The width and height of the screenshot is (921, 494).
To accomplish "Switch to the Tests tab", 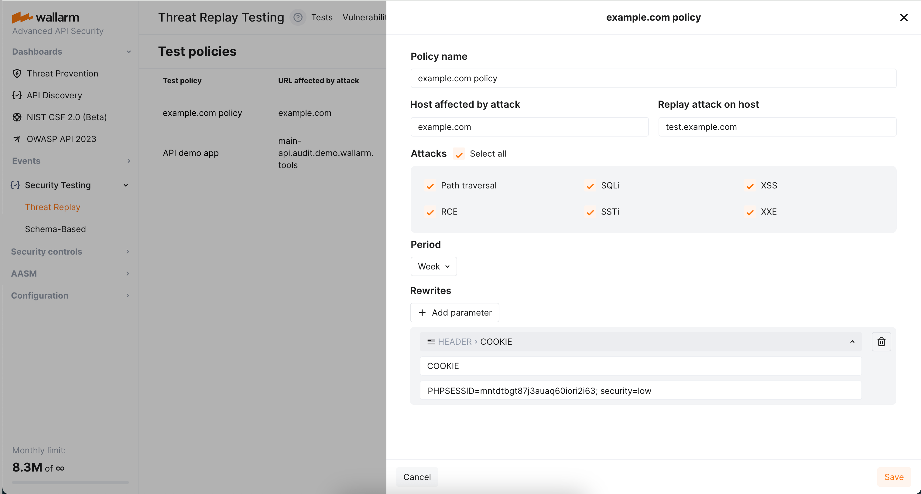I will coord(321,17).
